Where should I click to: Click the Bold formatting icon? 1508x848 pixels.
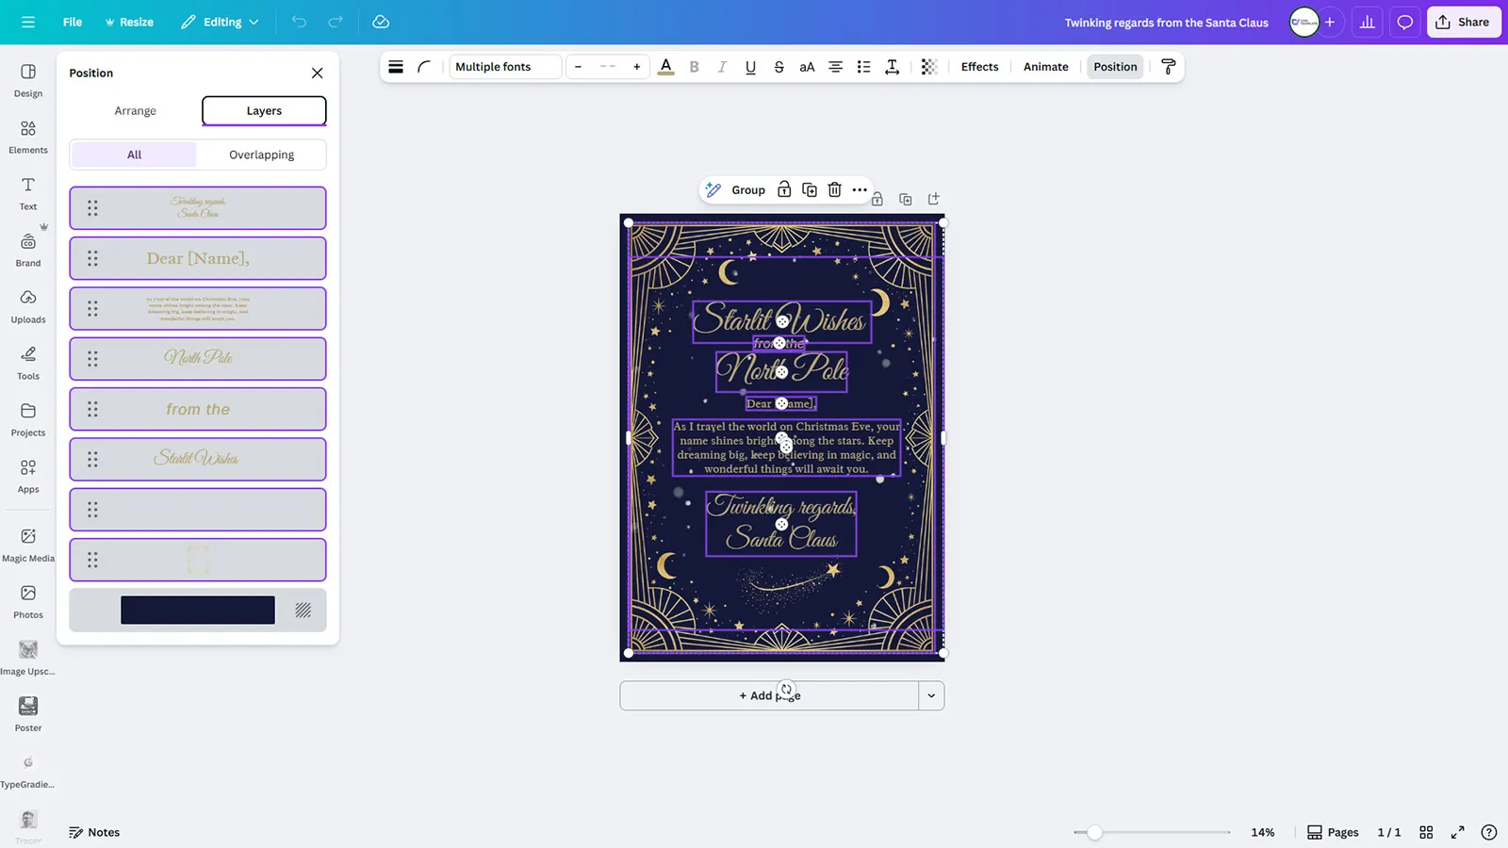pyautogui.click(x=695, y=67)
